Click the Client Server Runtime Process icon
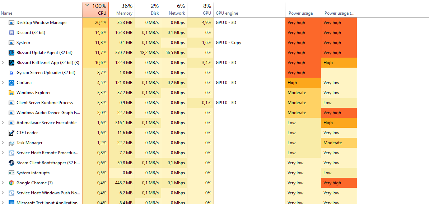The image size is (429, 204). pos(11,103)
